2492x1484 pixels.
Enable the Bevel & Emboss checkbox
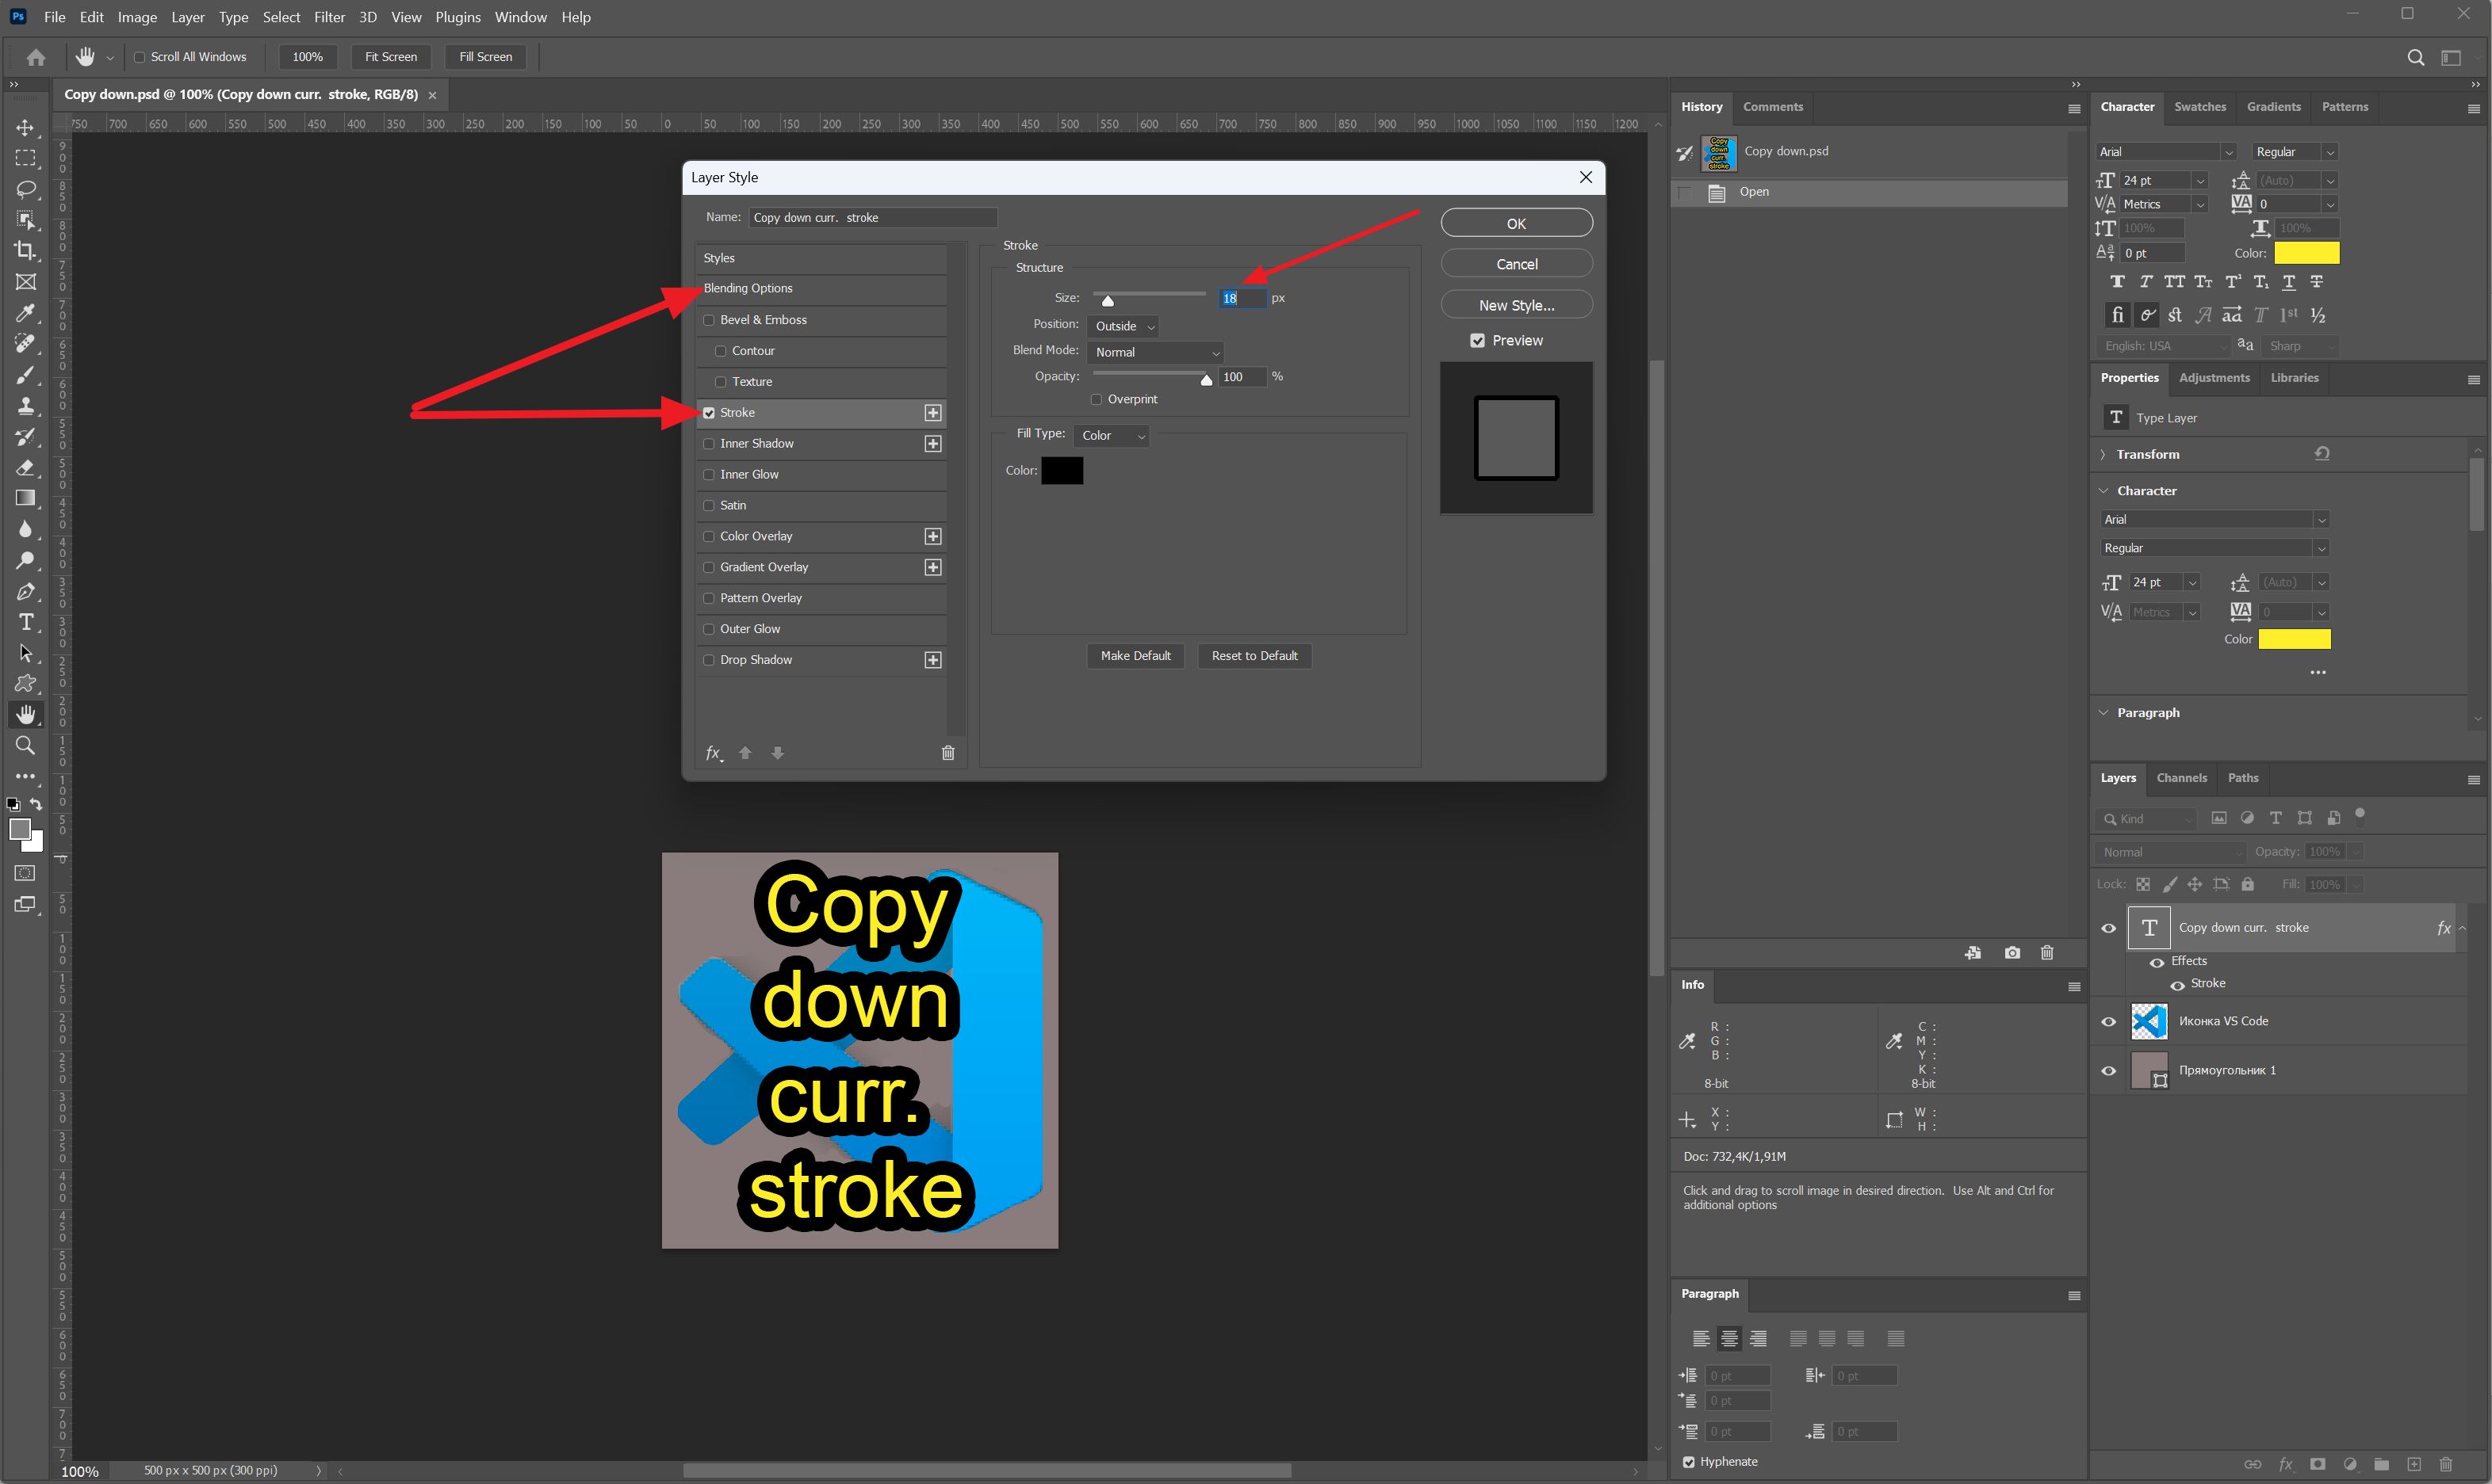click(x=710, y=320)
